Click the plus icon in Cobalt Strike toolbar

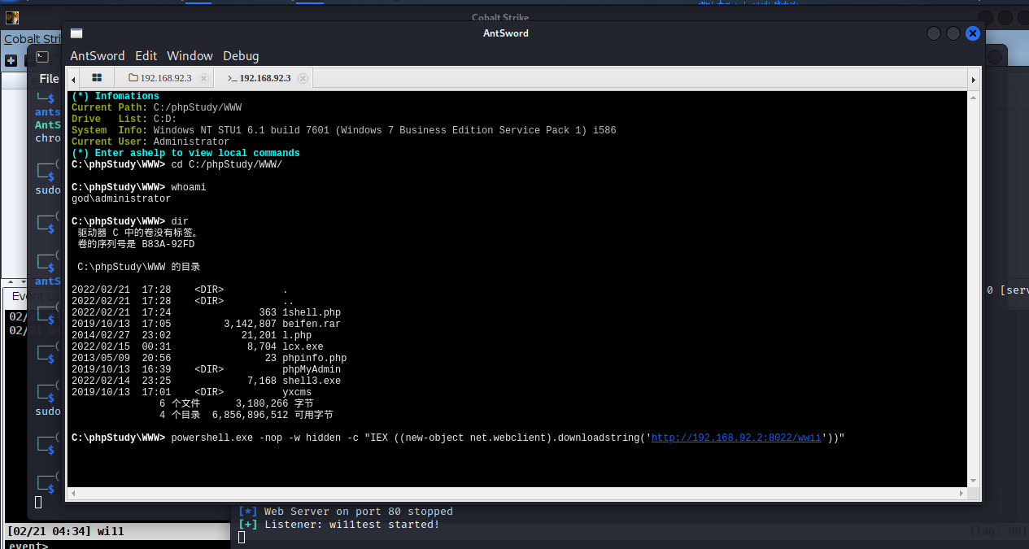[x=11, y=60]
